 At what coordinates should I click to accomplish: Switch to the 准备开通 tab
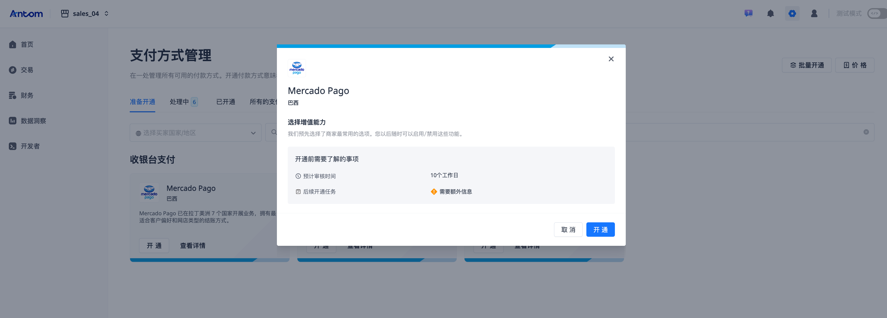[x=142, y=102]
